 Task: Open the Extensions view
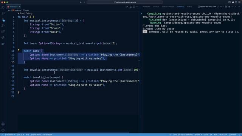[x=3, y=32]
